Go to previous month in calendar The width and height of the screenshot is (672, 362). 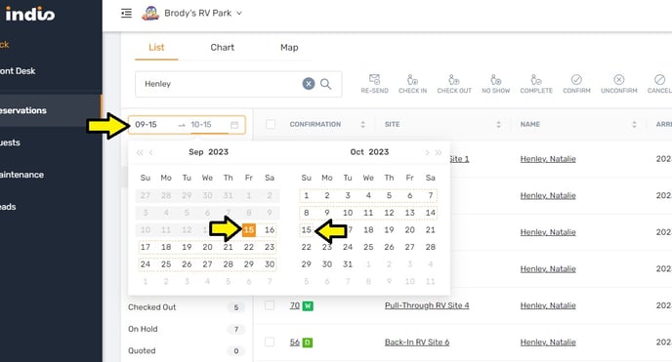(x=150, y=152)
